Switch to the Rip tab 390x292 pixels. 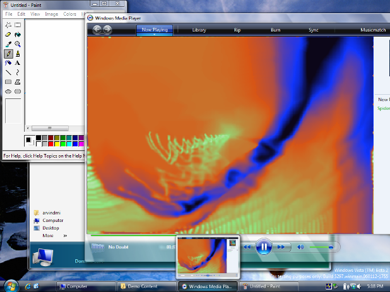point(237,30)
